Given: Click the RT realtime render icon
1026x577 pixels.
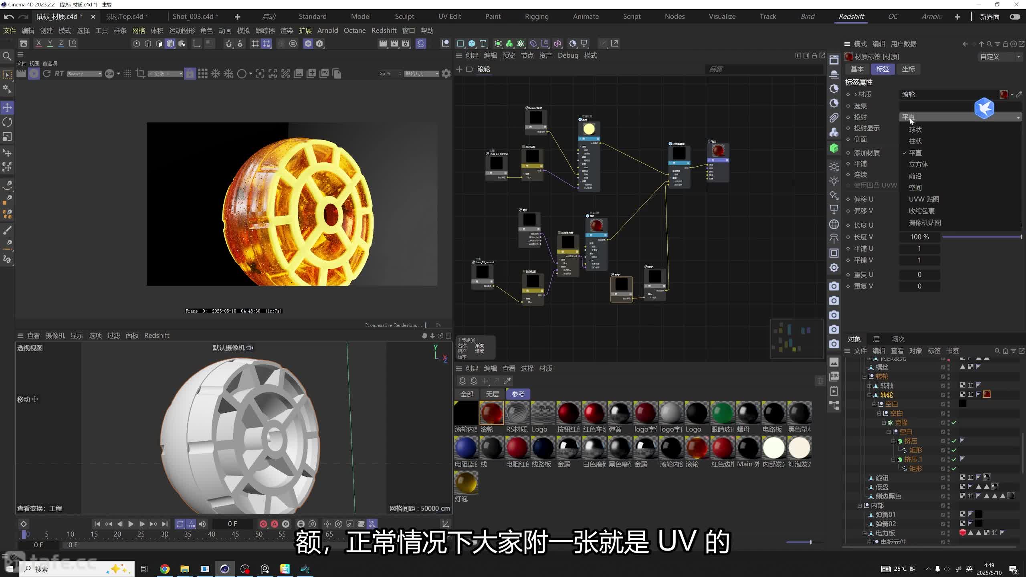Looking at the screenshot, I should (x=59, y=74).
